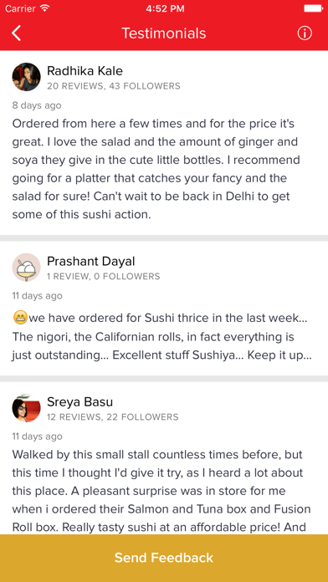This screenshot has height=582, width=328.
Task: Tap the battery status icon
Action: click(313, 8)
